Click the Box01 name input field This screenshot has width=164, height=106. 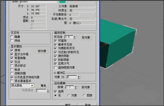pyautogui.click(x=39, y=2)
